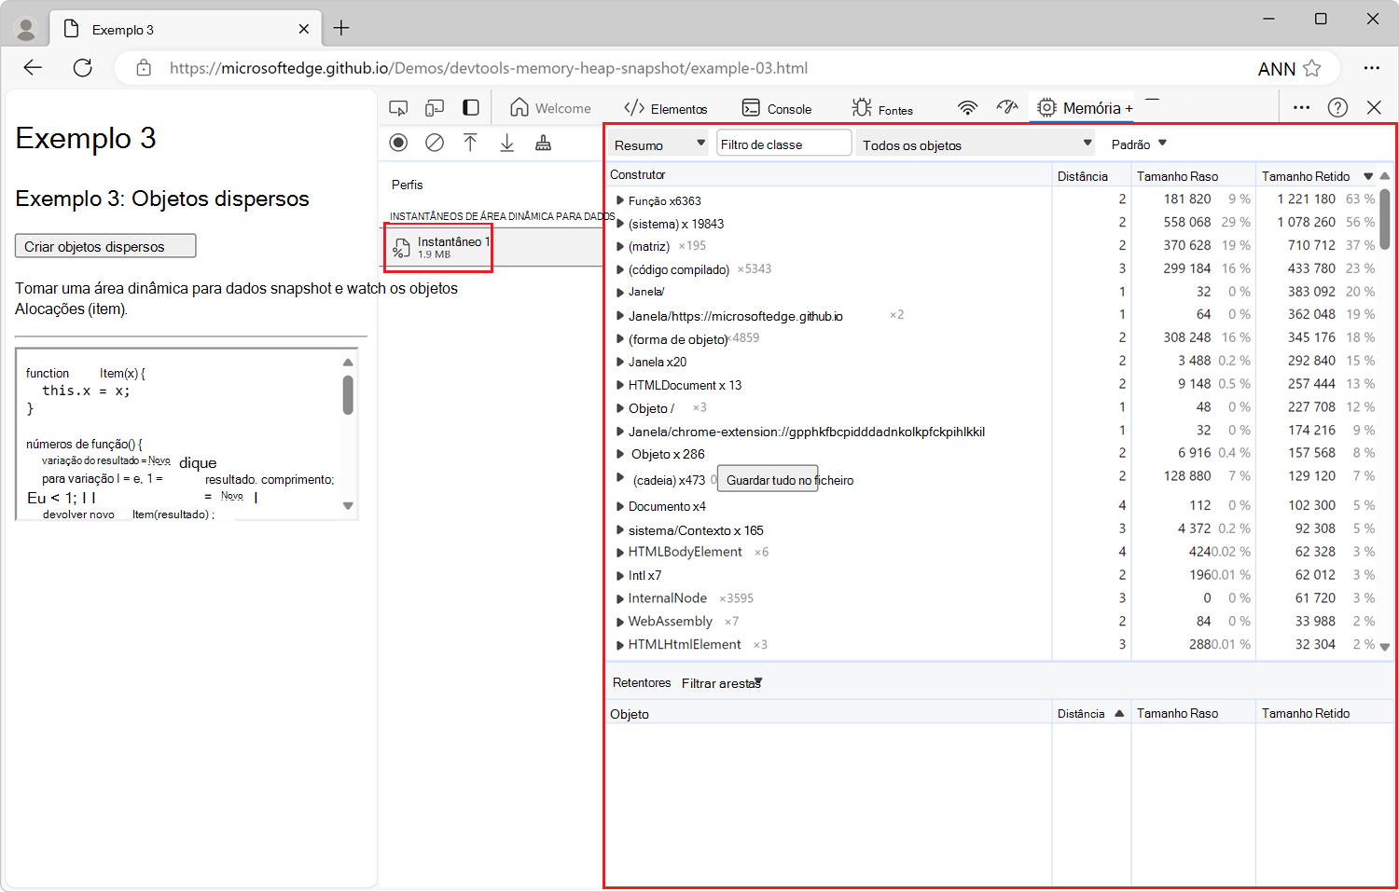Open the network conditions wifi icon
The height and width of the screenshot is (892, 1399).
coord(967,108)
